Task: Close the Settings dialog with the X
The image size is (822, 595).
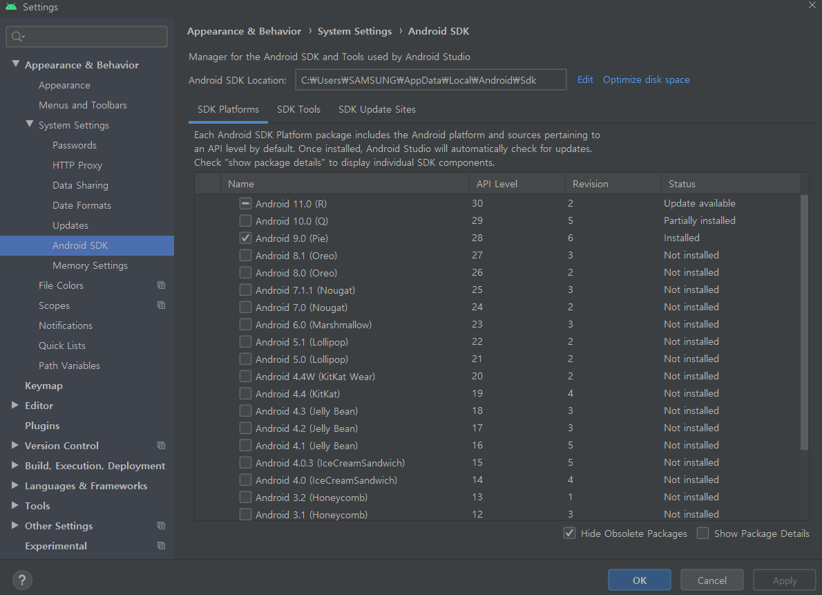Action: (812, 6)
